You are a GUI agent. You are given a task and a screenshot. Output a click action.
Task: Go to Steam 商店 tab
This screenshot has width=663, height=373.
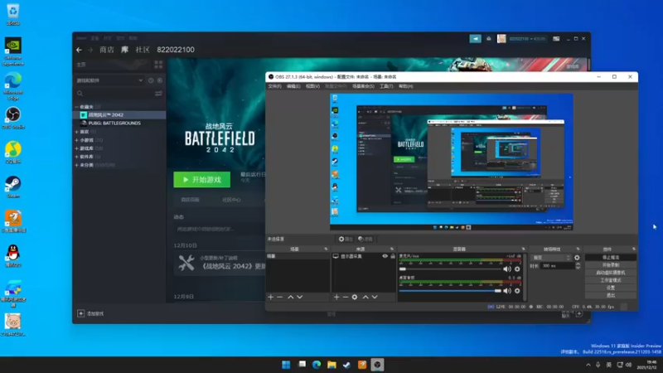[107, 50]
